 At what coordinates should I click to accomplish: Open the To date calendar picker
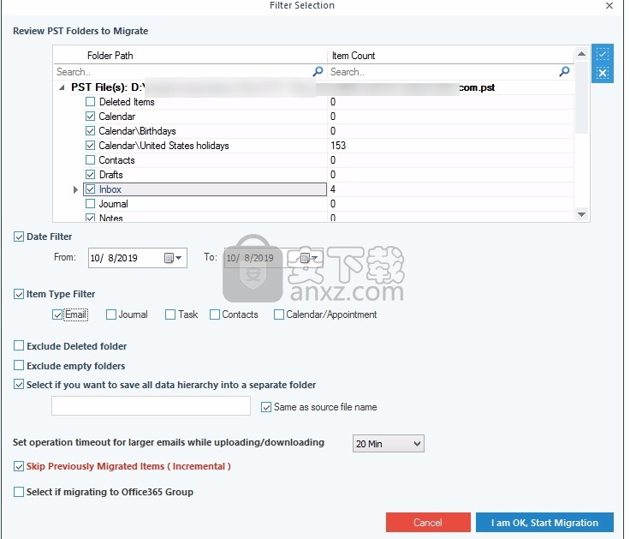[x=309, y=258]
